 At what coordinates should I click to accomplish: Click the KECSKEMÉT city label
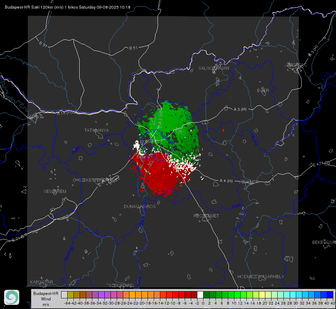(206, 216)
